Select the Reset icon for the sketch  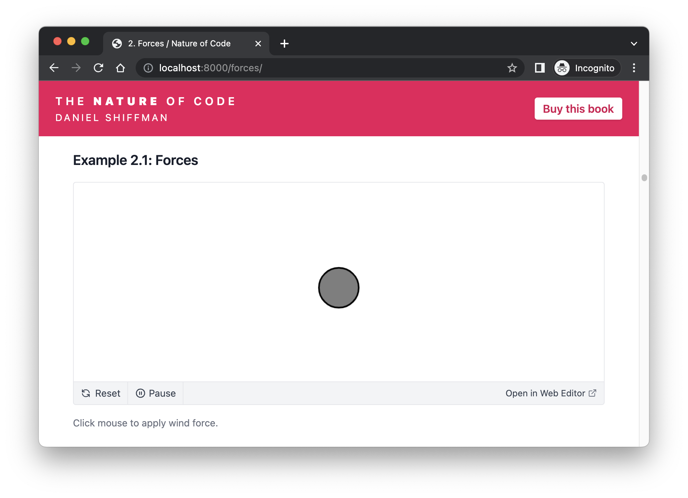pyautogui.click(x=86, y=393)
